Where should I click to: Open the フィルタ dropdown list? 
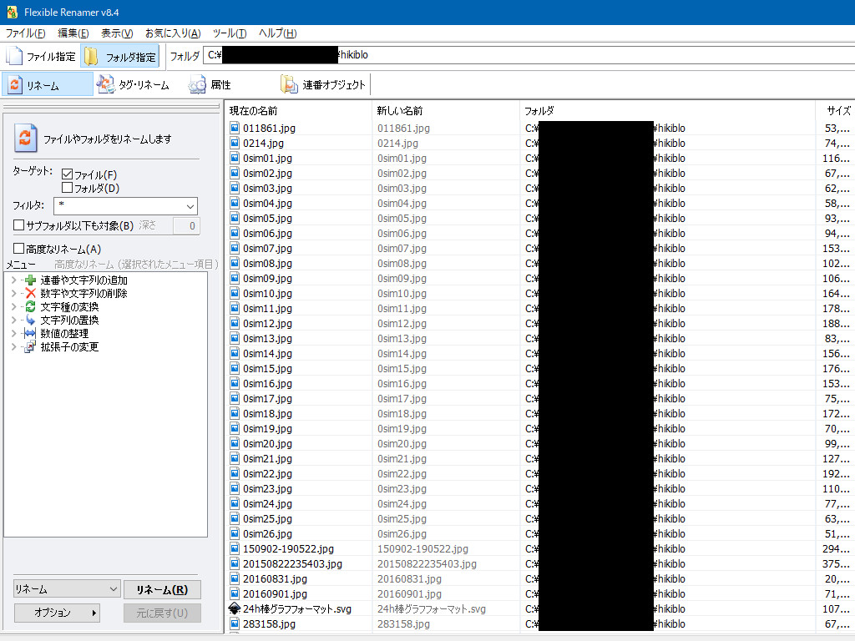pyautogui.click(x=190, y=206)
